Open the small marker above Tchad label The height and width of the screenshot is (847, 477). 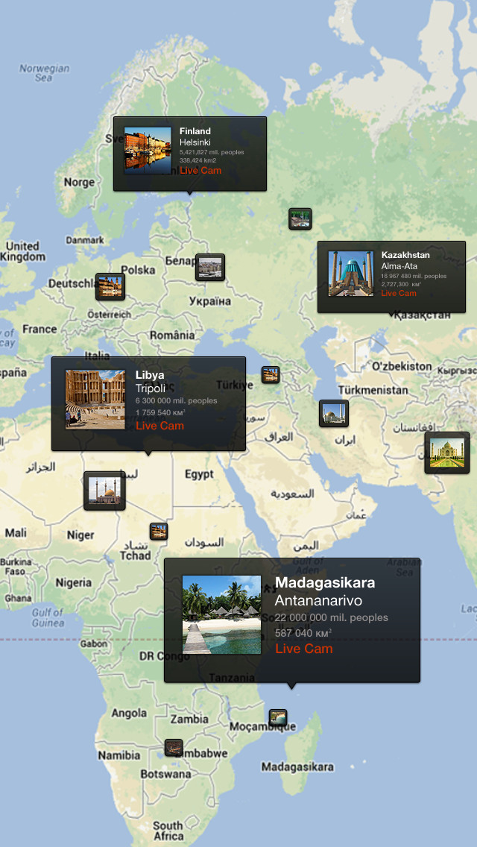point(158,531)
